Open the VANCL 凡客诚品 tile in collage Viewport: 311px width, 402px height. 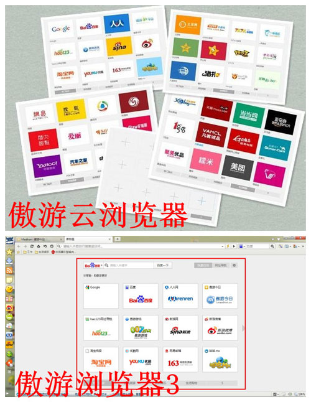[211, 134]
